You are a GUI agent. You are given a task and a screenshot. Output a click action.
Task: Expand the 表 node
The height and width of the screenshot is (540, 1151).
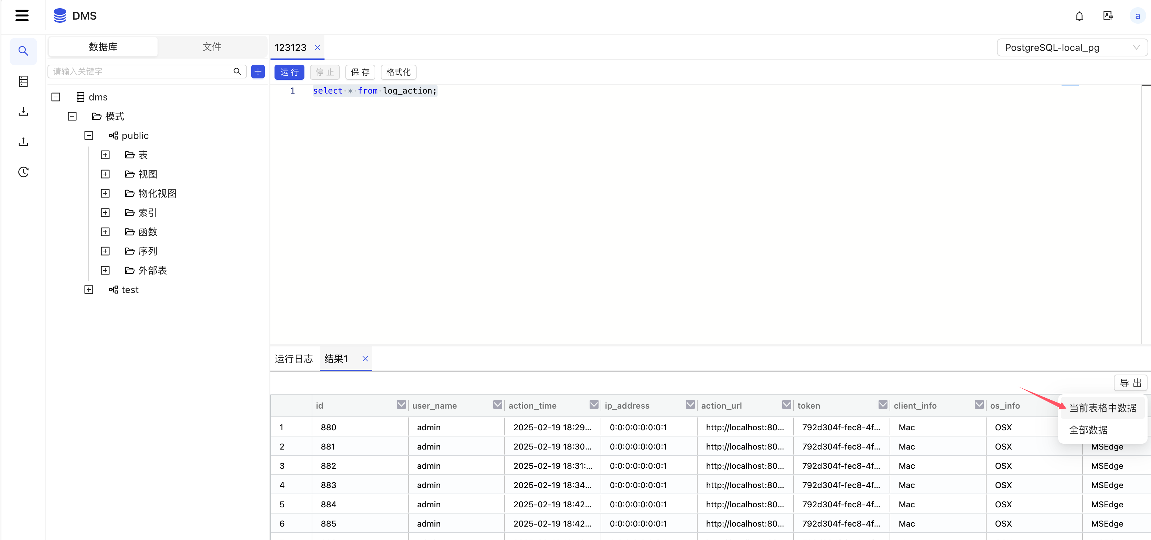coord(106,154)
